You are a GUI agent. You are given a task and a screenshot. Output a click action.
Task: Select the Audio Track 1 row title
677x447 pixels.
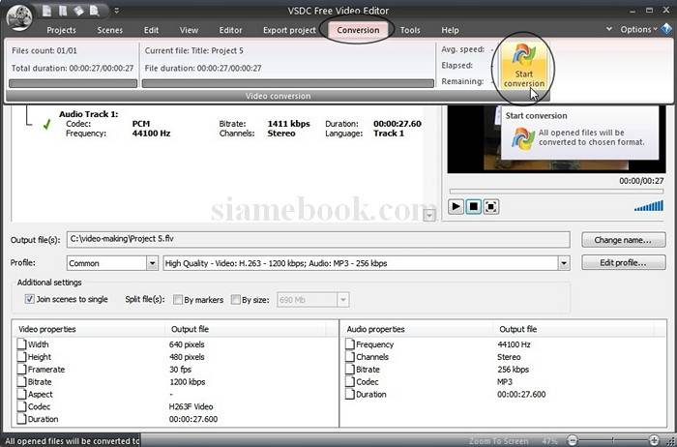89,114
